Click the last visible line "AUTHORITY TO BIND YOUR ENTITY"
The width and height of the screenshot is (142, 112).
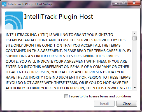point(68,88)
